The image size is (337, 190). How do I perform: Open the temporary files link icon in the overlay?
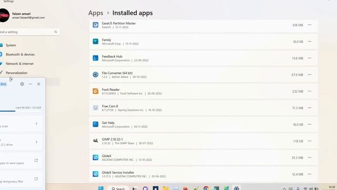pyautogui.click(x=36, y=179)
